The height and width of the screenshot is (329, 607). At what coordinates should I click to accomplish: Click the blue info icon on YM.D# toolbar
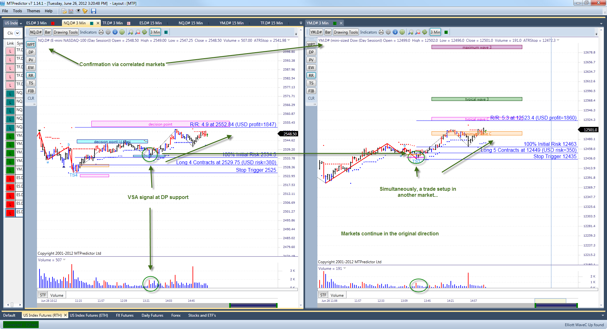click(395, 32)
